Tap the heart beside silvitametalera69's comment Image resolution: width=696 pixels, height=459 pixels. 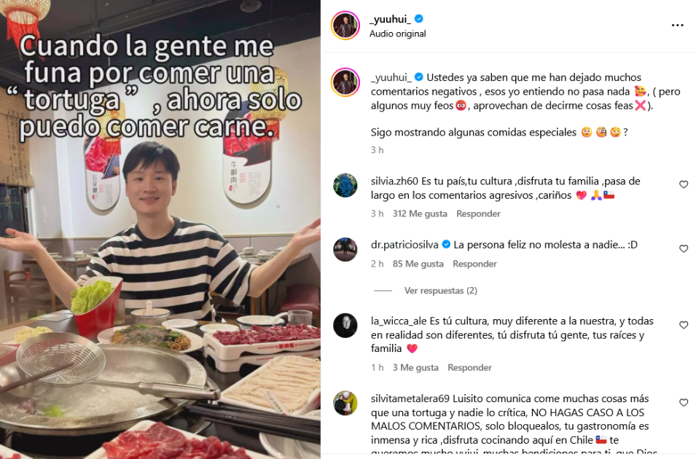coord(684,403)
